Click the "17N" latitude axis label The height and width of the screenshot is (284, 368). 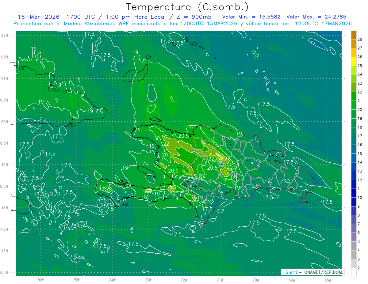coord(5,251)
